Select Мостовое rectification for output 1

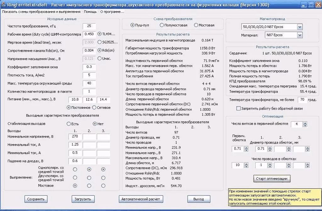pos(75,186)
